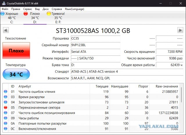Screen dimensions: 186x135
Task: Click blue status dot for attribute 09
Action: 6,118
